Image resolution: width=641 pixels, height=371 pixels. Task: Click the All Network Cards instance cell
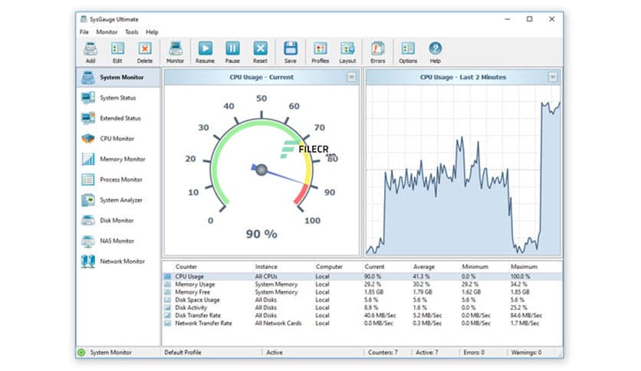click(x=278, y=323)
